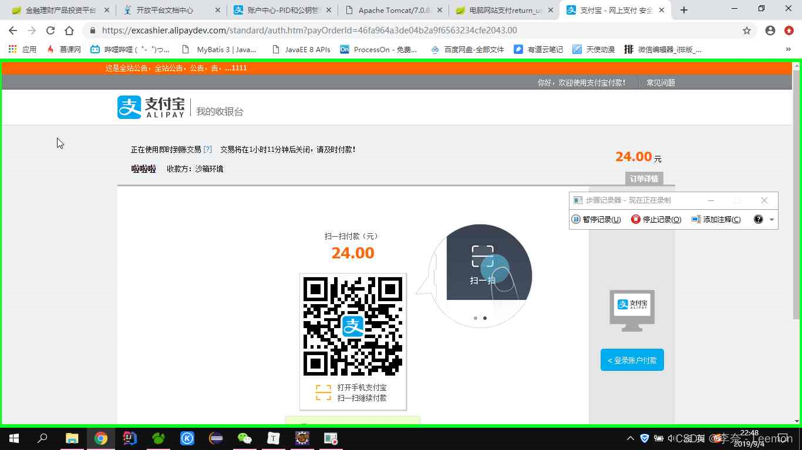Stop recording in Steps Recorder
Image resolution: width=802 pixels, height=450 pixels.
pos(656,219)
